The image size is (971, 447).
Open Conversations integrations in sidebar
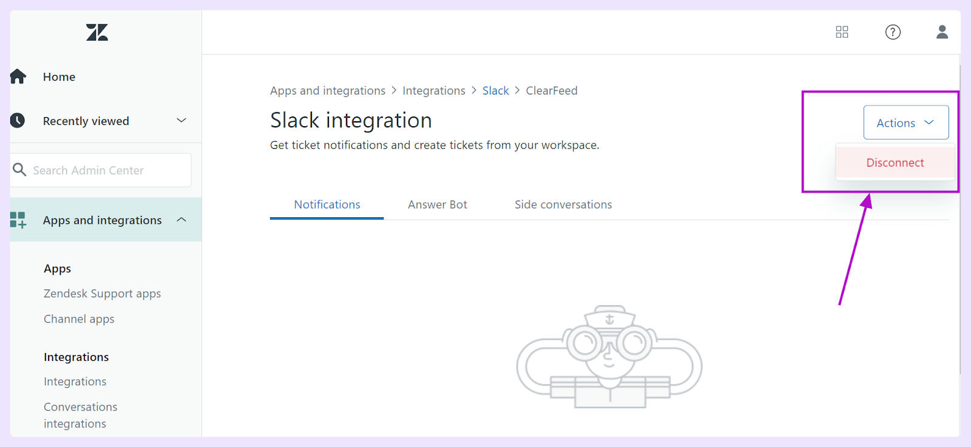(x=81, y=415)
